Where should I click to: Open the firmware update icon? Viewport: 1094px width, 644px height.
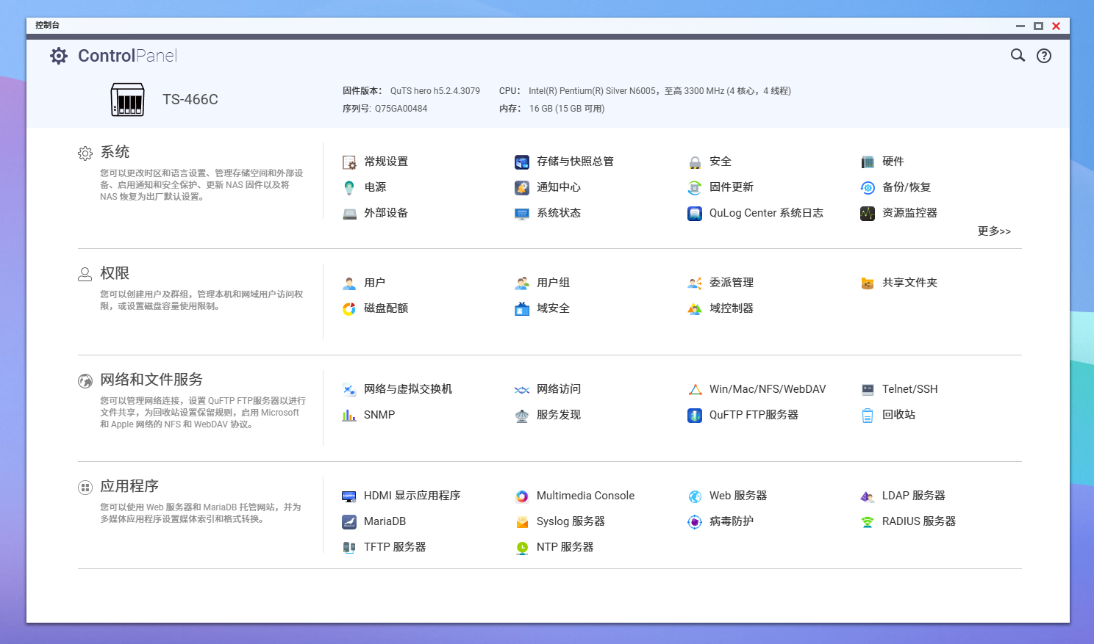pyautogui.click(x=695, y=188)
